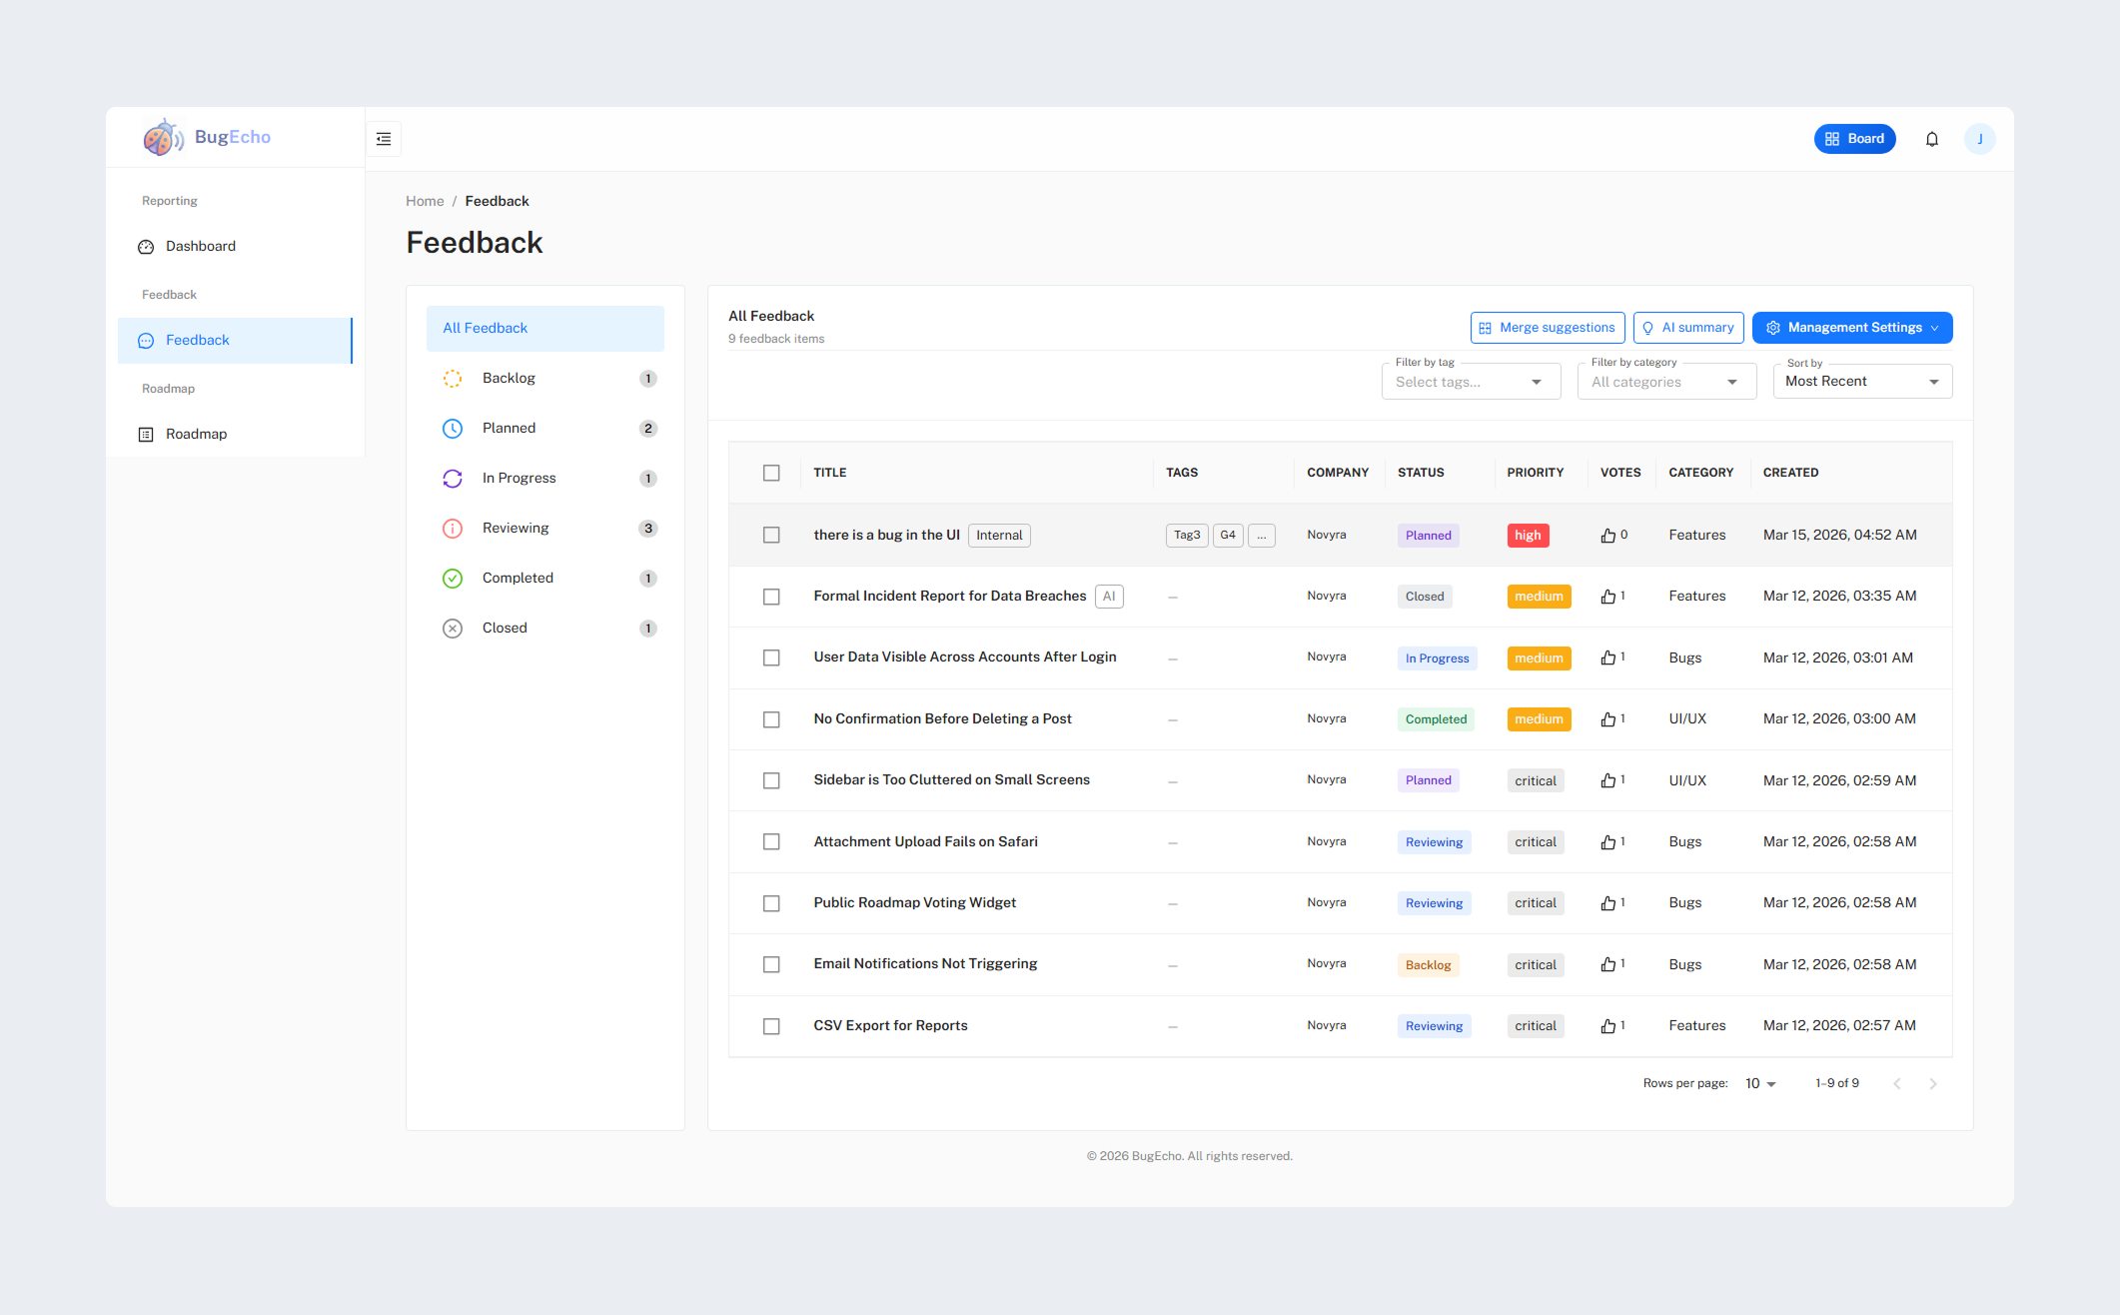Image resolution: width=2120 pixels, height=1315 pixels.
Task: Select the Closed status filter
Action: click(504, 628)
